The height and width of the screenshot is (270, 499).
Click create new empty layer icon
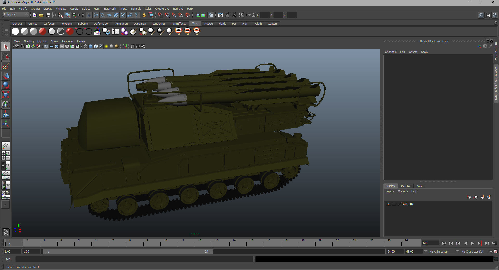click(x=482, y=197)
